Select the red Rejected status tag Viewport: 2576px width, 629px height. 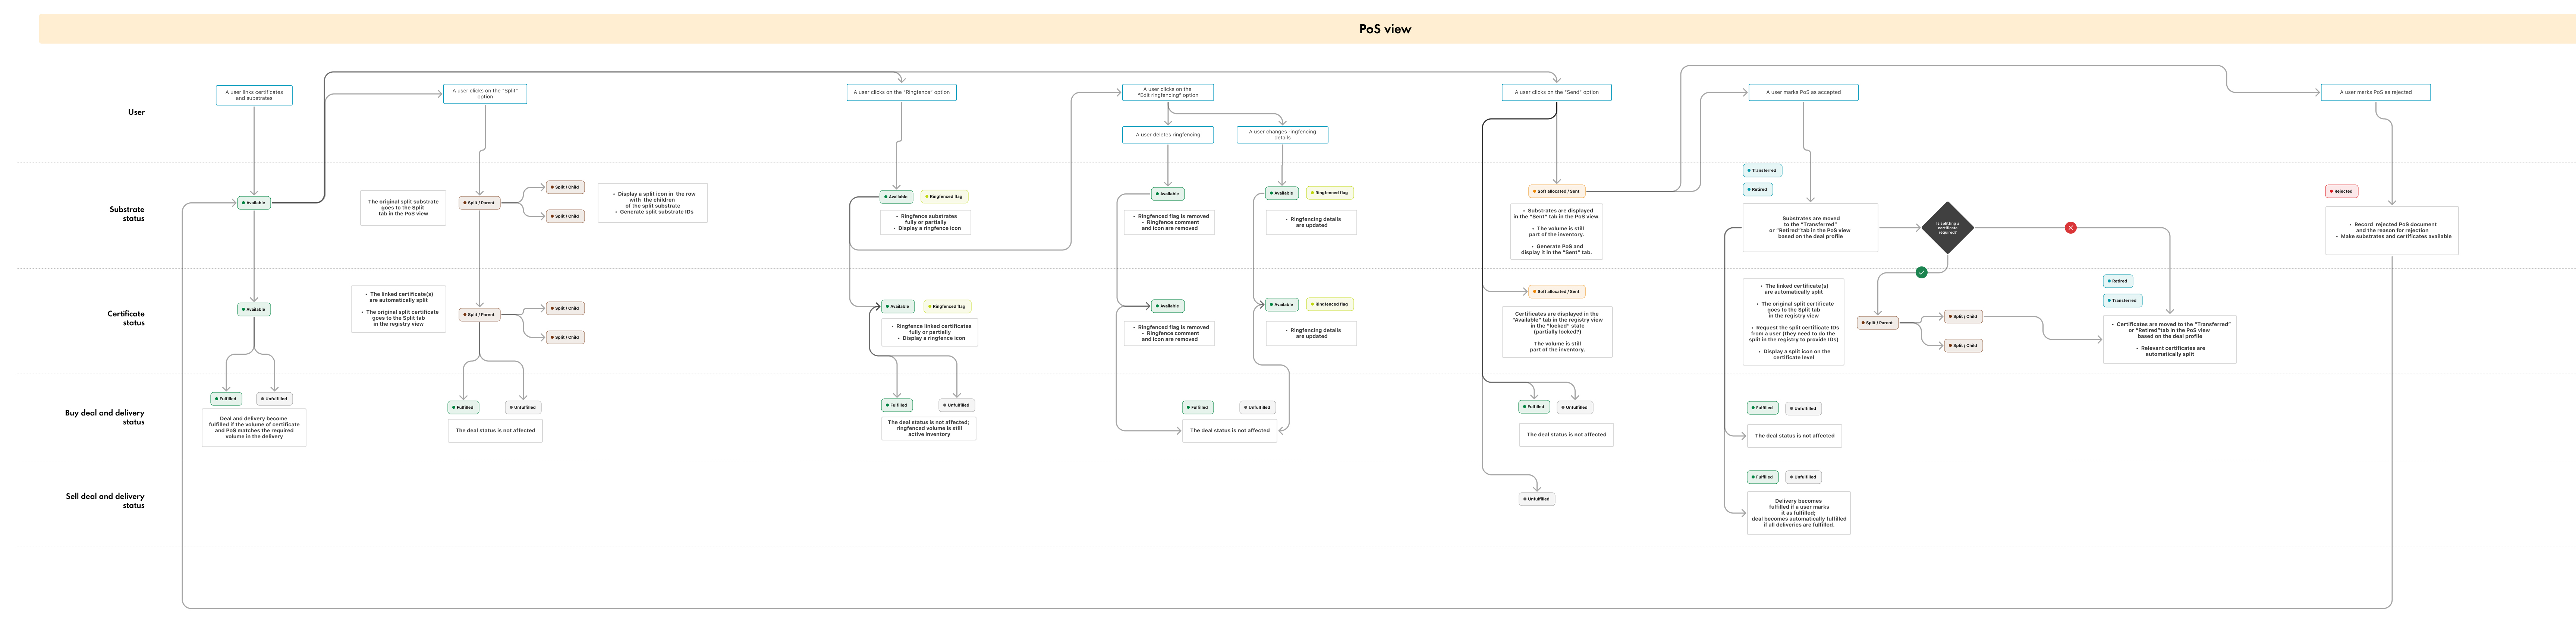[2342, 191]
